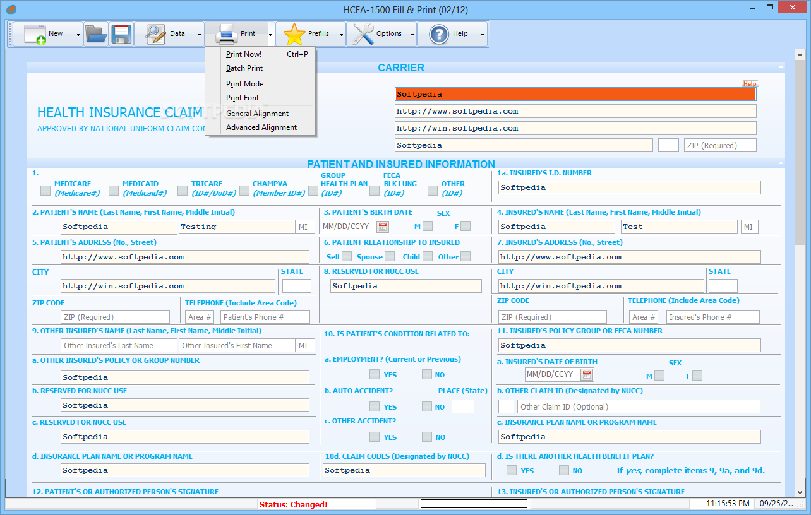Viewport: 811px width, 515px height.
Task: Click the Status: Changed! text
Action: pyautogui.click(x=294, y=504)
